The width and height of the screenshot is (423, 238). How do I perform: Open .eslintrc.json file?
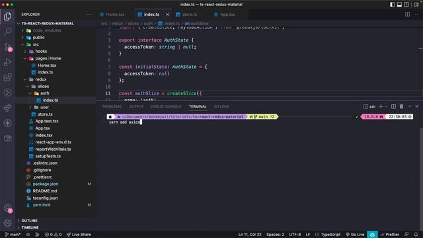click(45, 163)
